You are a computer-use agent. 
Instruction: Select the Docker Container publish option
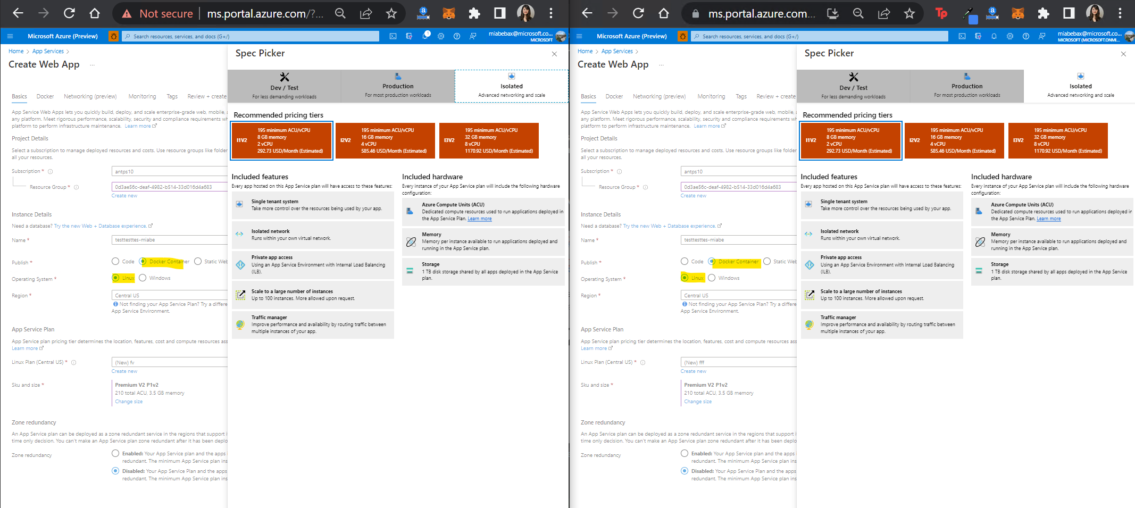pyautogui.click(x=142, y=261)
